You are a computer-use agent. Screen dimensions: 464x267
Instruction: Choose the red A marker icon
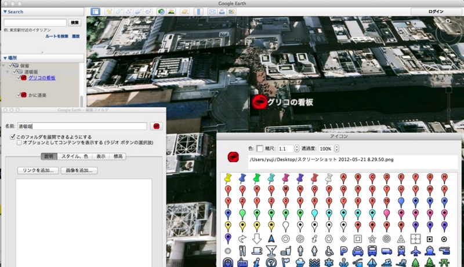tap(343, 178)
